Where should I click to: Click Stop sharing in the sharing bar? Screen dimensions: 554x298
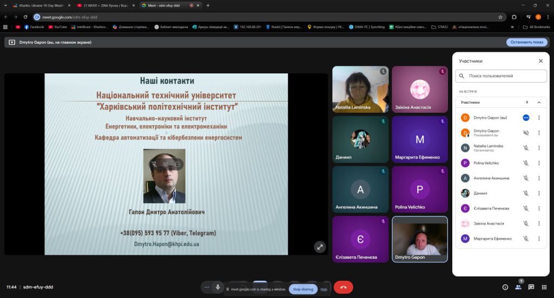pyautogui.click(x=303, y=289)
